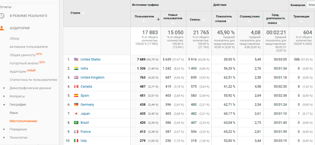Expand Демографические данные section
Viewport: 315px width, 145px height.
click(4, 88)
